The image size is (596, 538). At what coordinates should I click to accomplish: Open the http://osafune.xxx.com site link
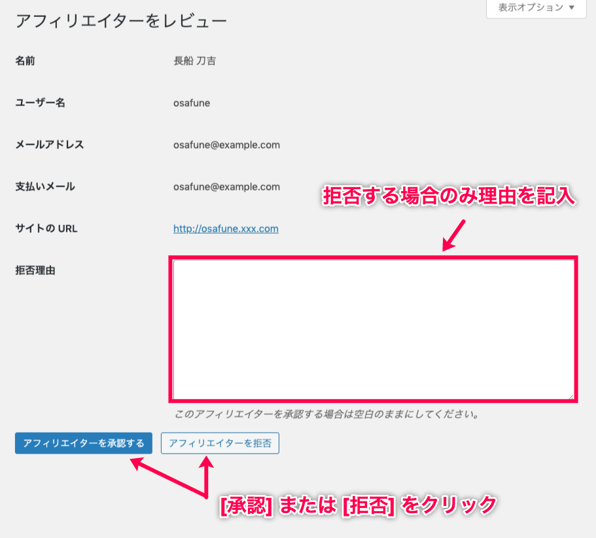226,228
